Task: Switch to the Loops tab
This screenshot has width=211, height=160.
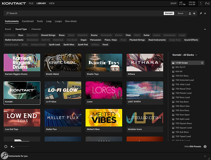Action: [58, 21]
